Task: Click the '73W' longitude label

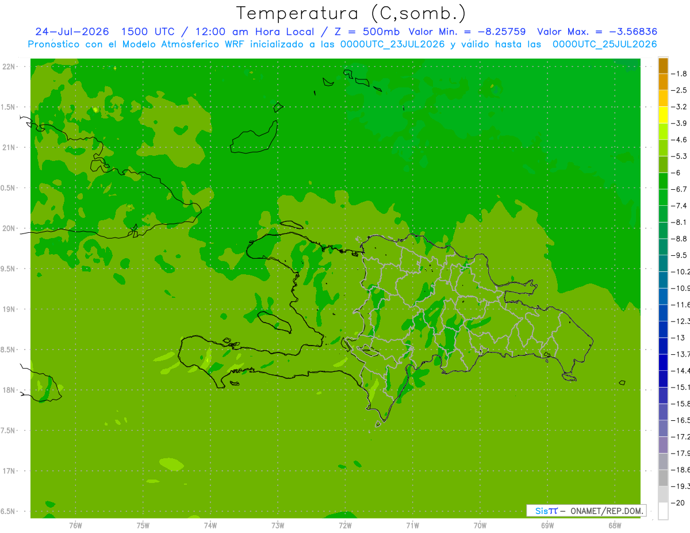Action: tap(278, 525)
